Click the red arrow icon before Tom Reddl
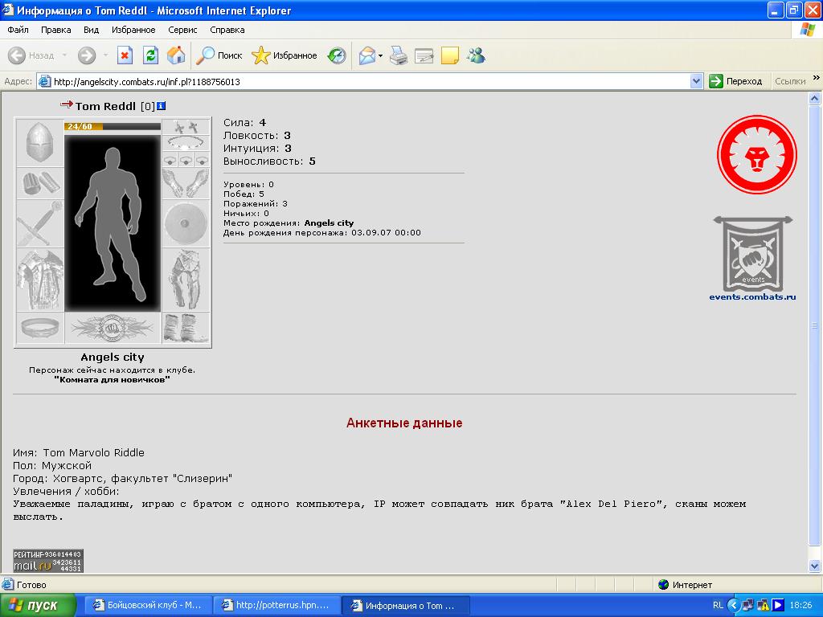 tap(67, 104)
